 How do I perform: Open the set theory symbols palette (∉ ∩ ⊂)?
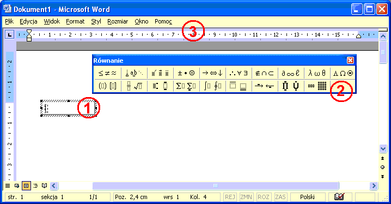click(x=265, y=73)
